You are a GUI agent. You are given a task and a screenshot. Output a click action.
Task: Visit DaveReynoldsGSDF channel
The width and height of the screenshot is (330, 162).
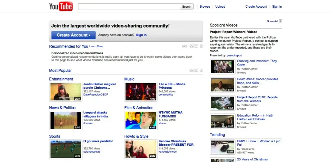pyautogui.click(x=96, y=95)
